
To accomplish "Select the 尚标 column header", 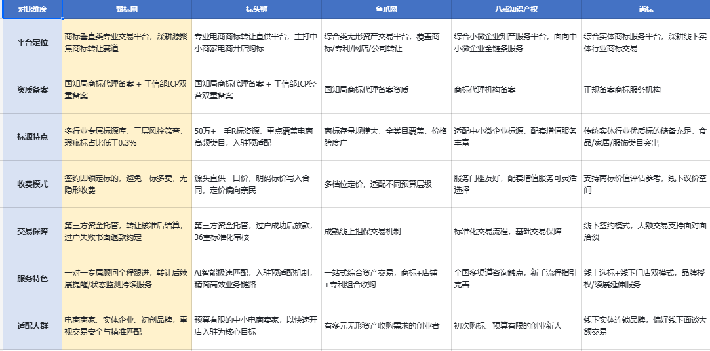I will tap(646, 9).
